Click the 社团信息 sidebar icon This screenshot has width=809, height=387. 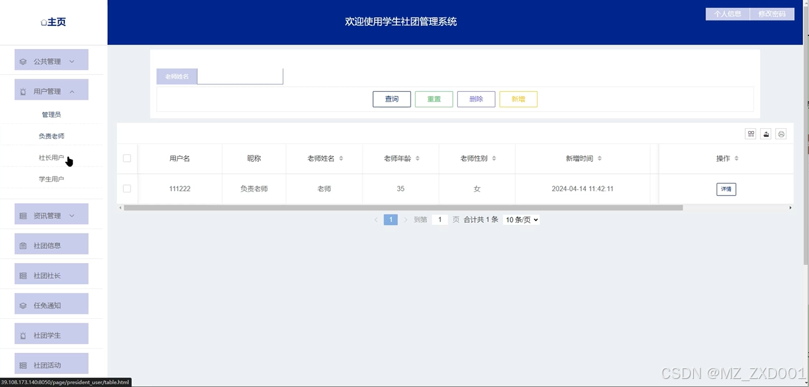tap(23, 246)
